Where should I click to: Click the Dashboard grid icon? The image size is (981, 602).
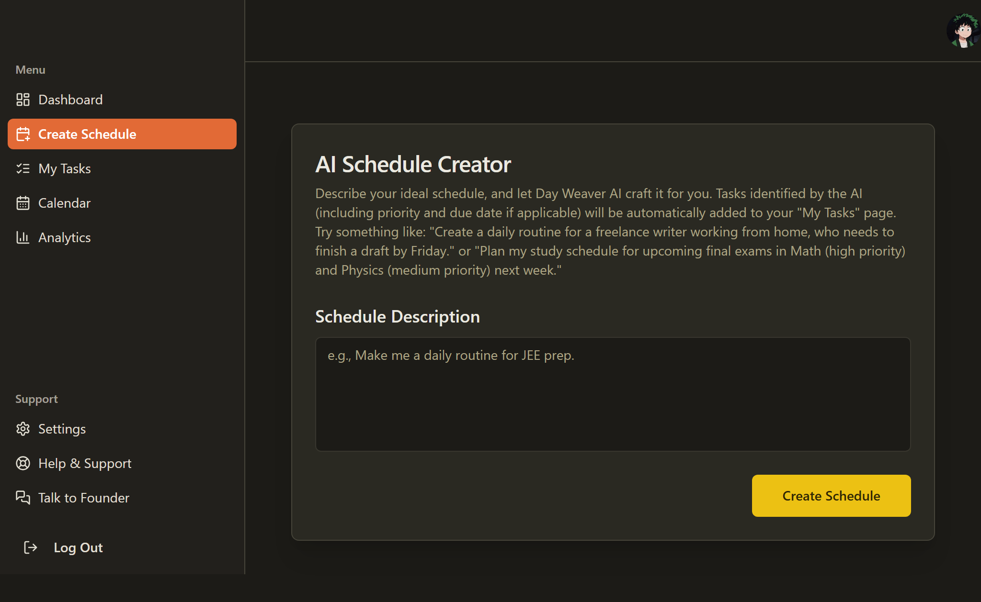pyautogui.click(x=23, y=100)
